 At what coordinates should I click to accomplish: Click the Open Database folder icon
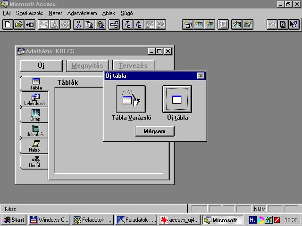(18, 24)
